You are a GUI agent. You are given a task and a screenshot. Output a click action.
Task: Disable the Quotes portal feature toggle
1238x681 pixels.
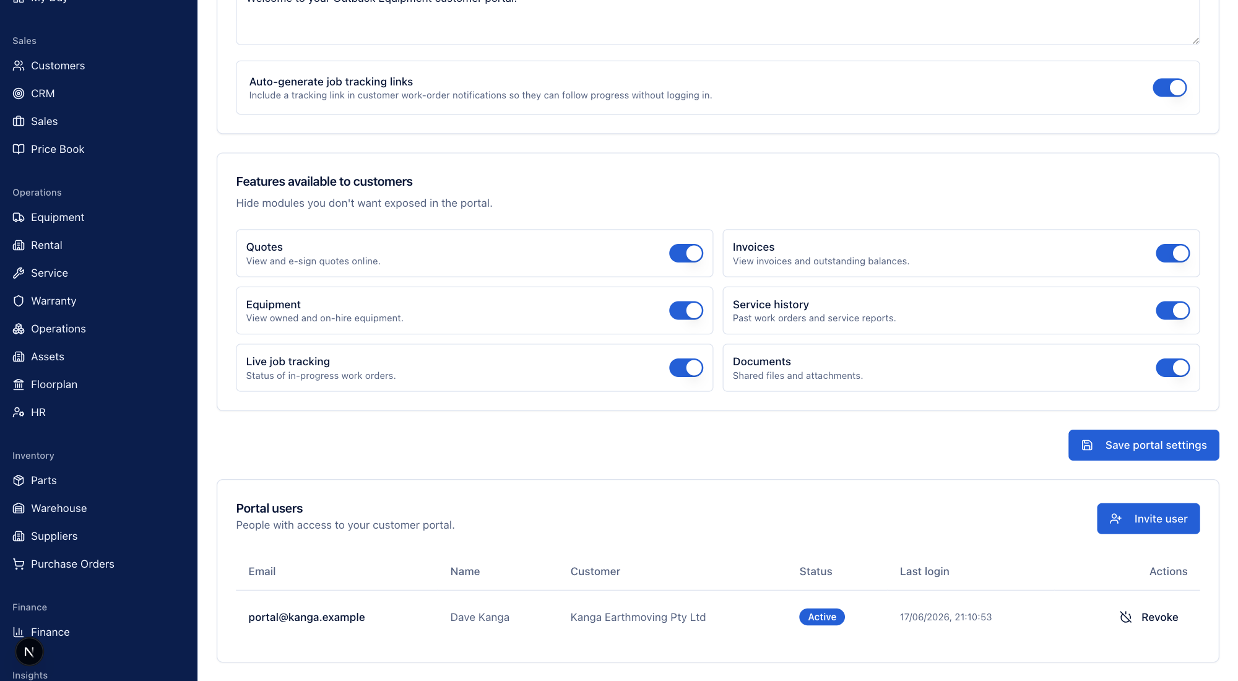686,253
